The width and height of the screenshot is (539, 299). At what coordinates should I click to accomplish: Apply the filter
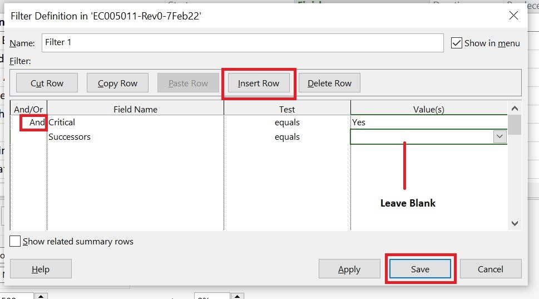click(x=349, y=269)
